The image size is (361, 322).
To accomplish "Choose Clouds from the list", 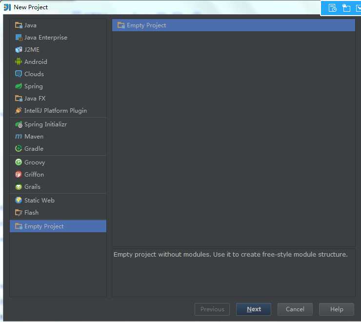I will pyautogui.click(x=58, y=74).
